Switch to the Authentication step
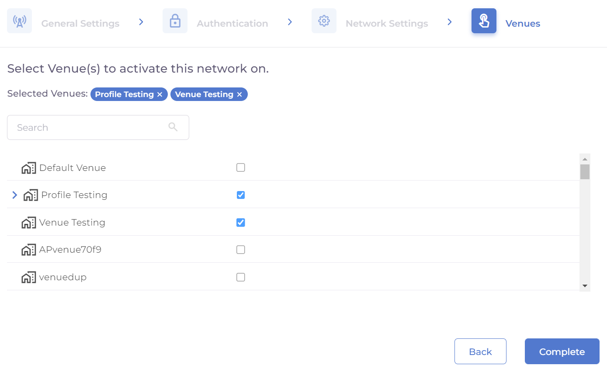This screenshot has height=369, width=607. (x=232, y=24)
